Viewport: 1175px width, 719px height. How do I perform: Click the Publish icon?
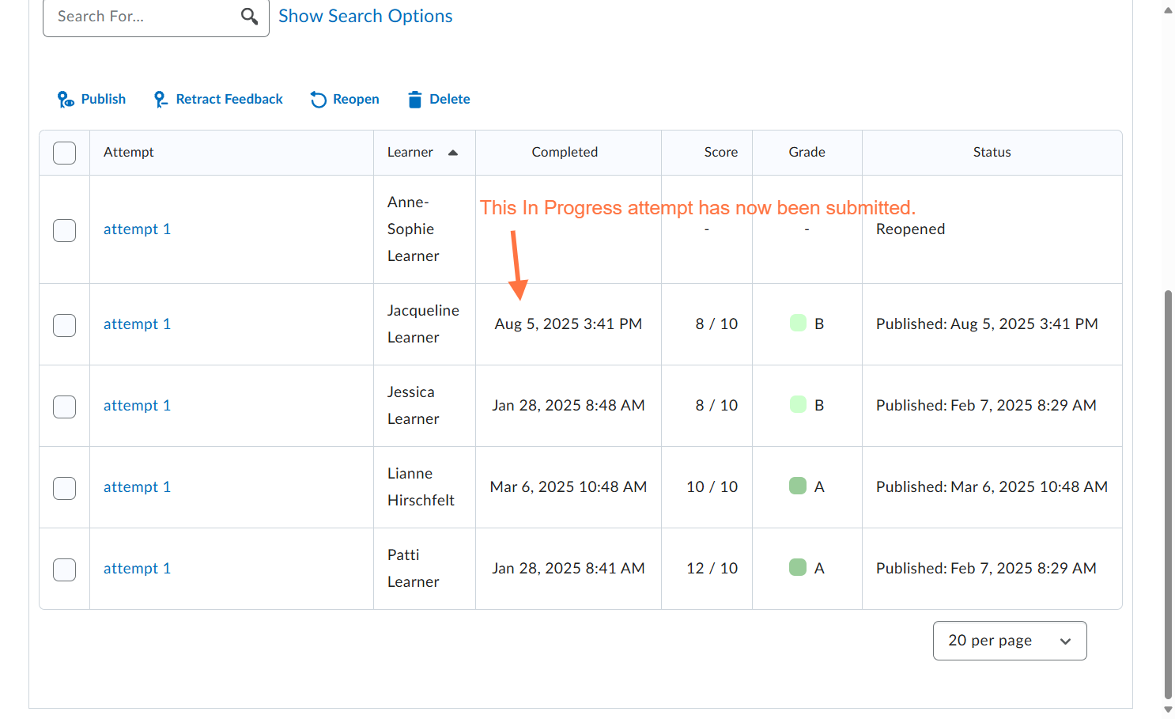tap(66, 100)
